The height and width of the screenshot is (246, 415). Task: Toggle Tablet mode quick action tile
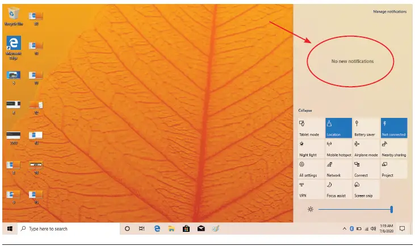[x=311, y=128]
